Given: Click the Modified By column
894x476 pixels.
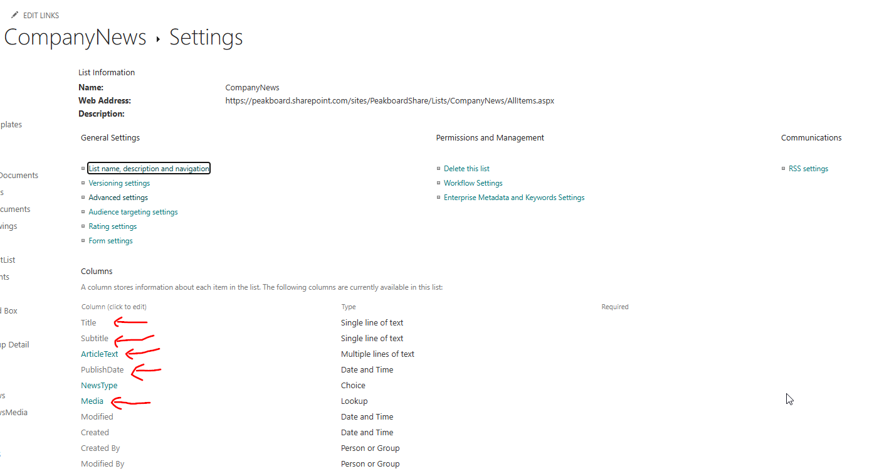Looking at the screenshot, I should [x=103, y=463].
